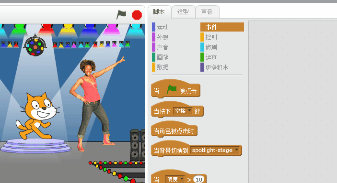Click the 当绿旗被点击 hat block

(x=175, y=89)
